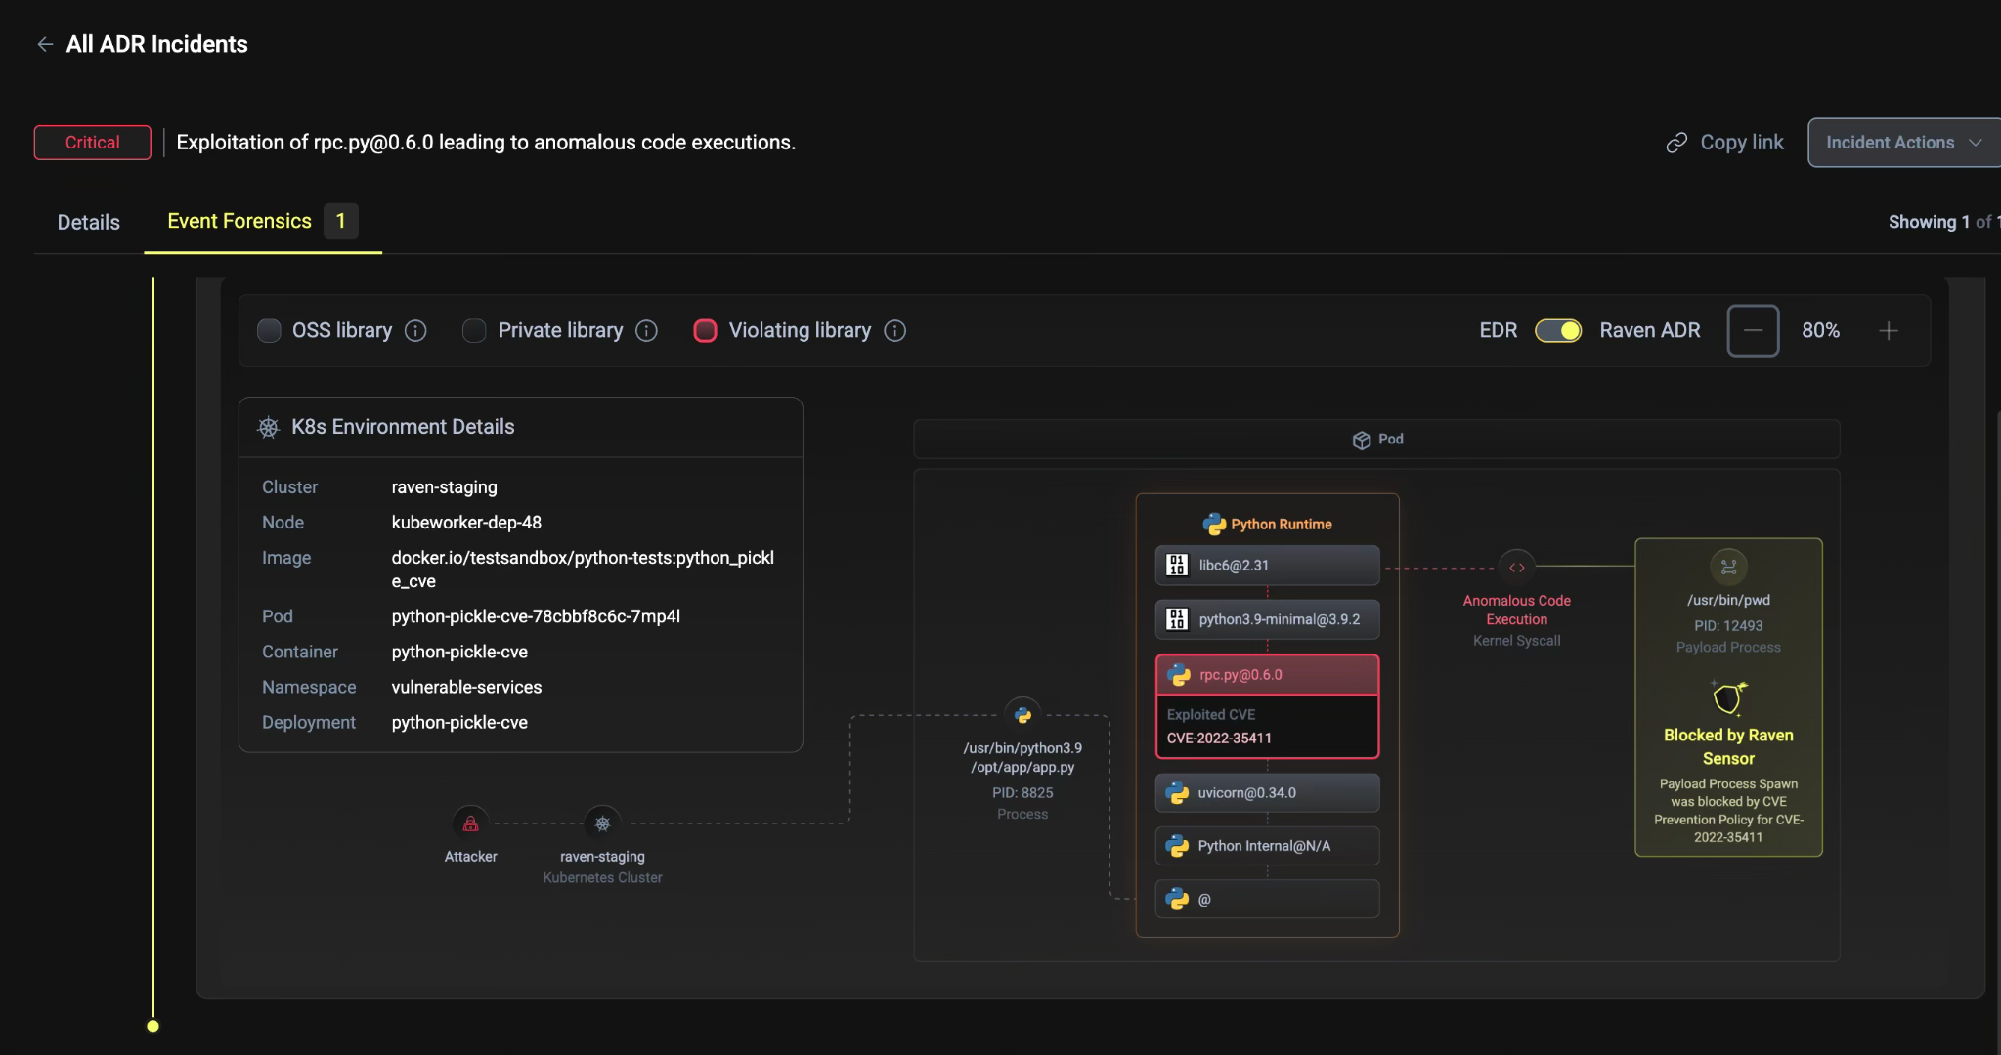Select the libc6@2.31 library node
The image size is (2001, 1055).
pyautogui.click(x=1267, y=566)
